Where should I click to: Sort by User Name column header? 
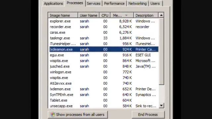click(88, 16)
